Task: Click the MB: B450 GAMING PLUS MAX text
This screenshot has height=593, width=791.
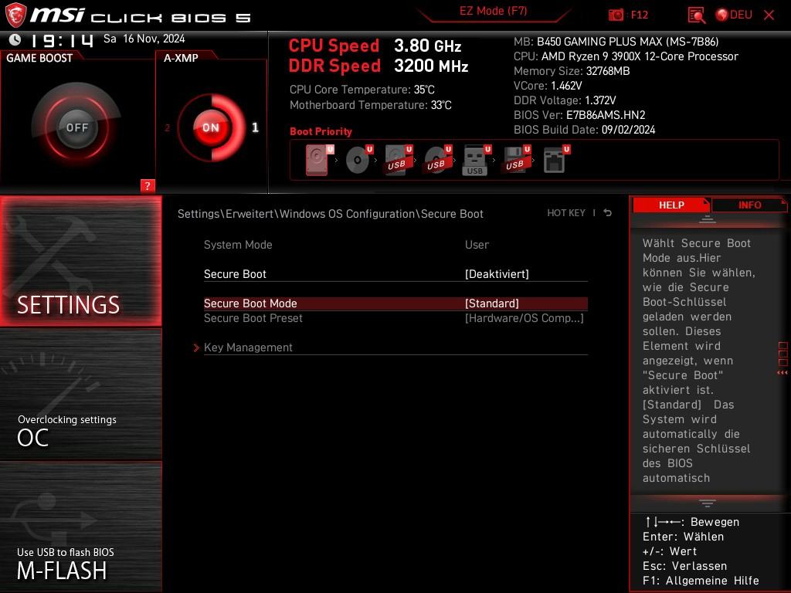Action: (x=616, y=42)
